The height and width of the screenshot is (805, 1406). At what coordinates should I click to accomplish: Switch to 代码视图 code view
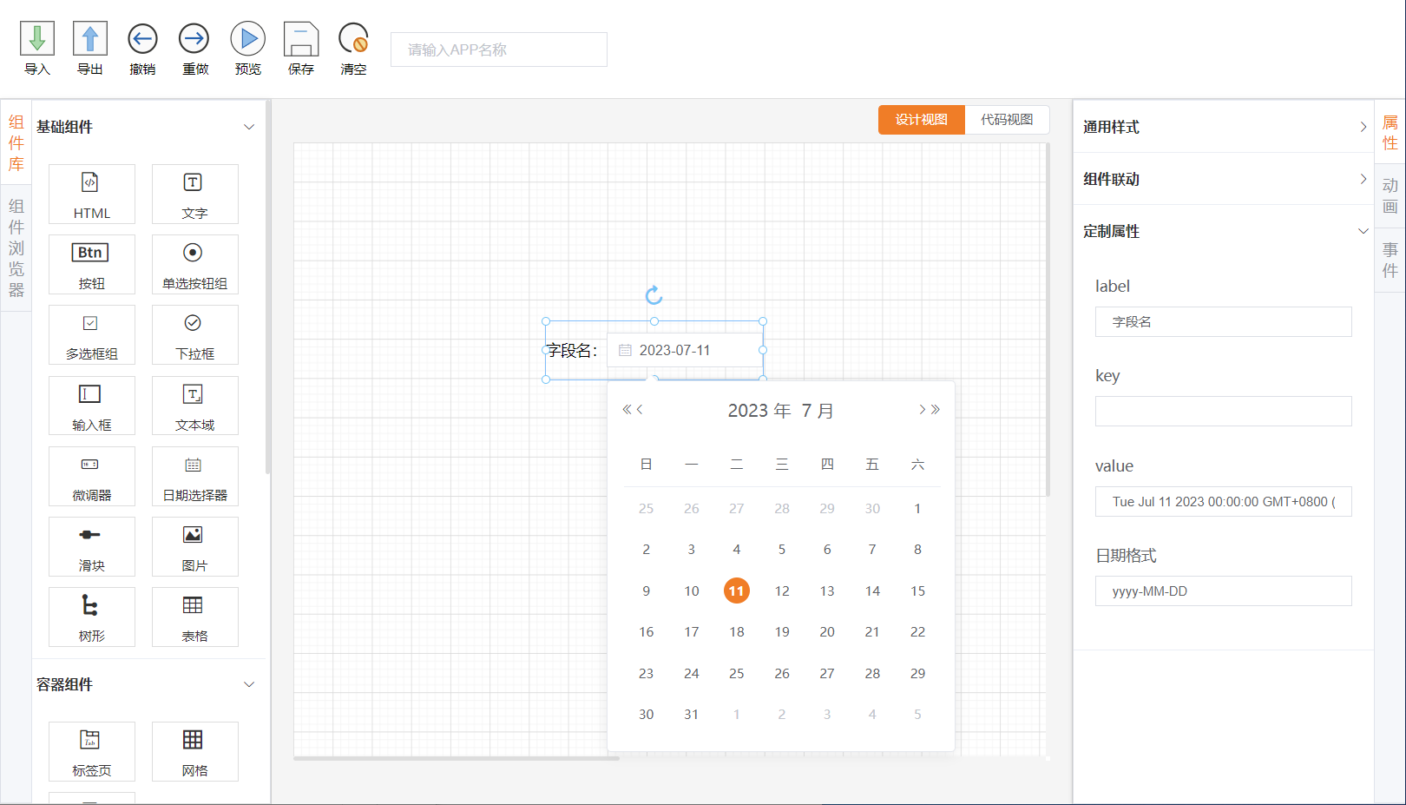[x=1007, y=120]
